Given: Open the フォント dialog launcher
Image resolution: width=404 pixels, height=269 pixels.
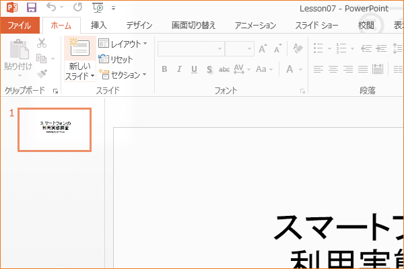Looking at the screenshot, I should coord(303,91).
